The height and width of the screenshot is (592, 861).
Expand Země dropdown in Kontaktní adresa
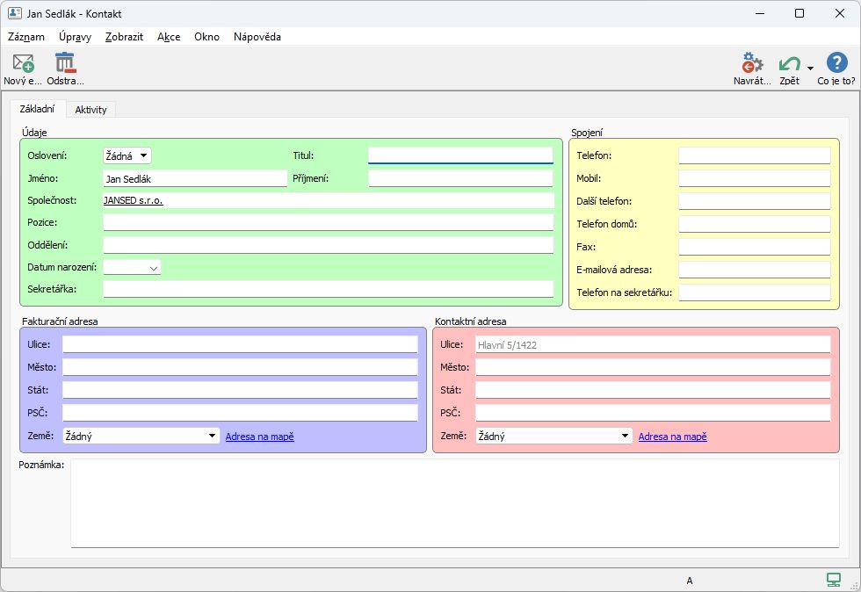(x=625, y=436)
